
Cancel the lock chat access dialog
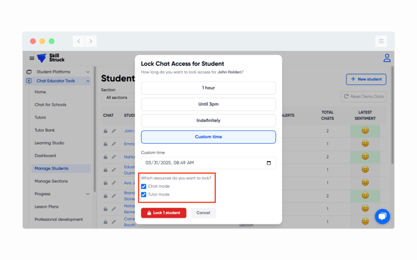(x=203, y=213)
